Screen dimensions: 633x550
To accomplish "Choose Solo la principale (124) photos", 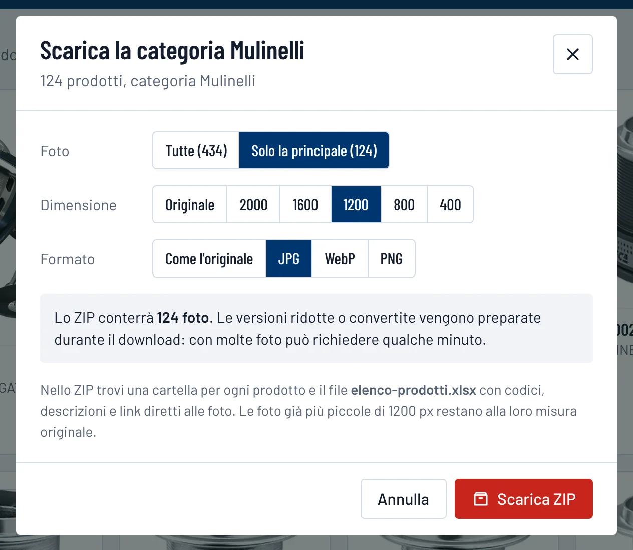I will [314, 150].
